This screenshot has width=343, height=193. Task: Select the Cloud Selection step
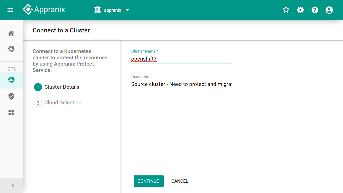[63, 103]
